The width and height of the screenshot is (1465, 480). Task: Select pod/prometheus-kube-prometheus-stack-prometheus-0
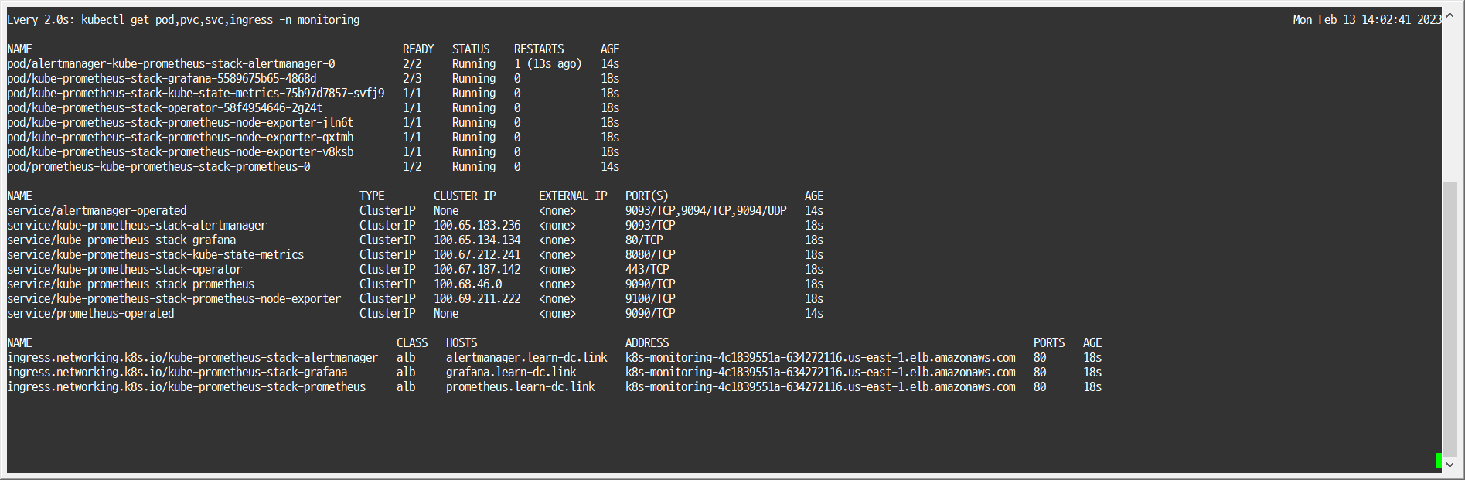[x=158, y=167]
